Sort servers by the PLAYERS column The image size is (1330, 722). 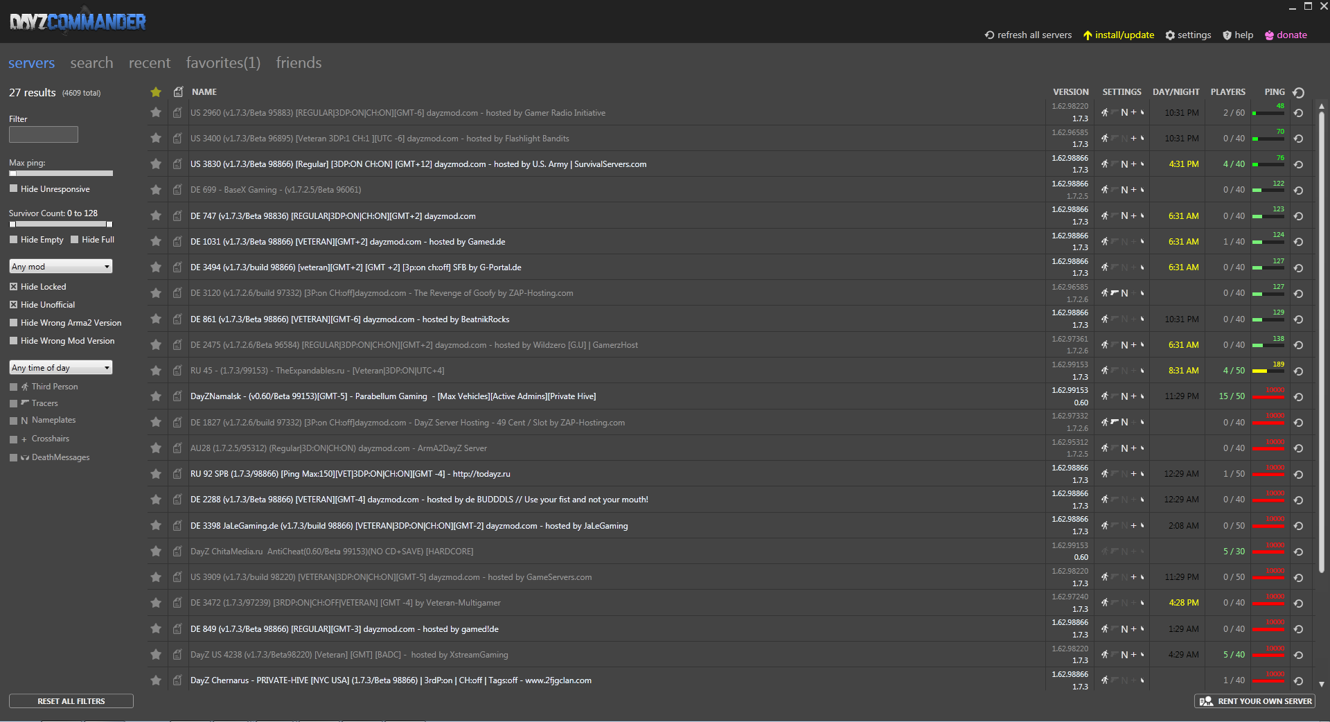coord(1228,92)
